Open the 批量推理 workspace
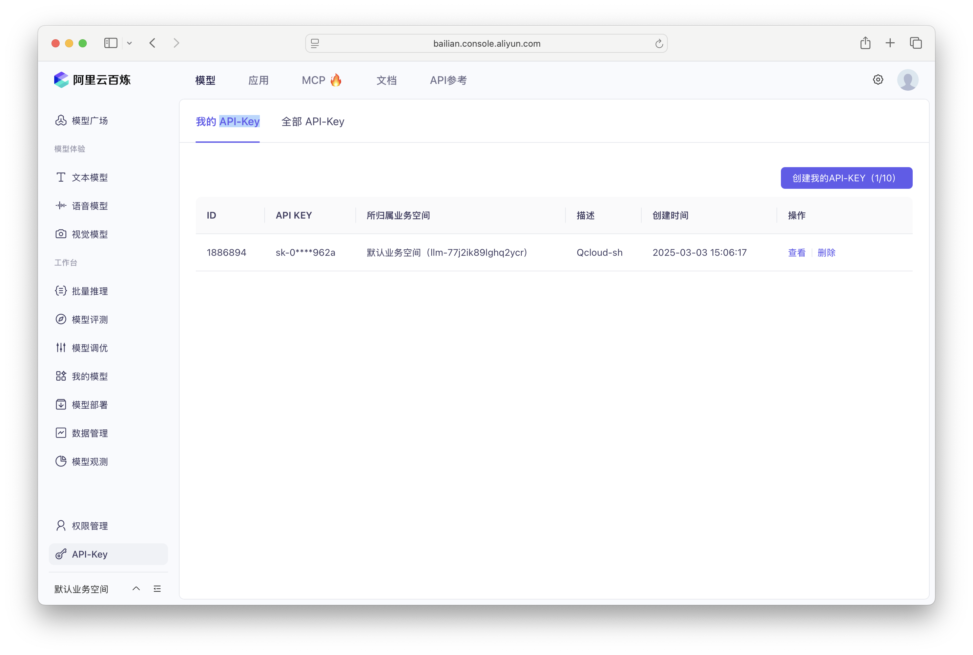This screenshot has width=973, height=655. click(90, 291)
